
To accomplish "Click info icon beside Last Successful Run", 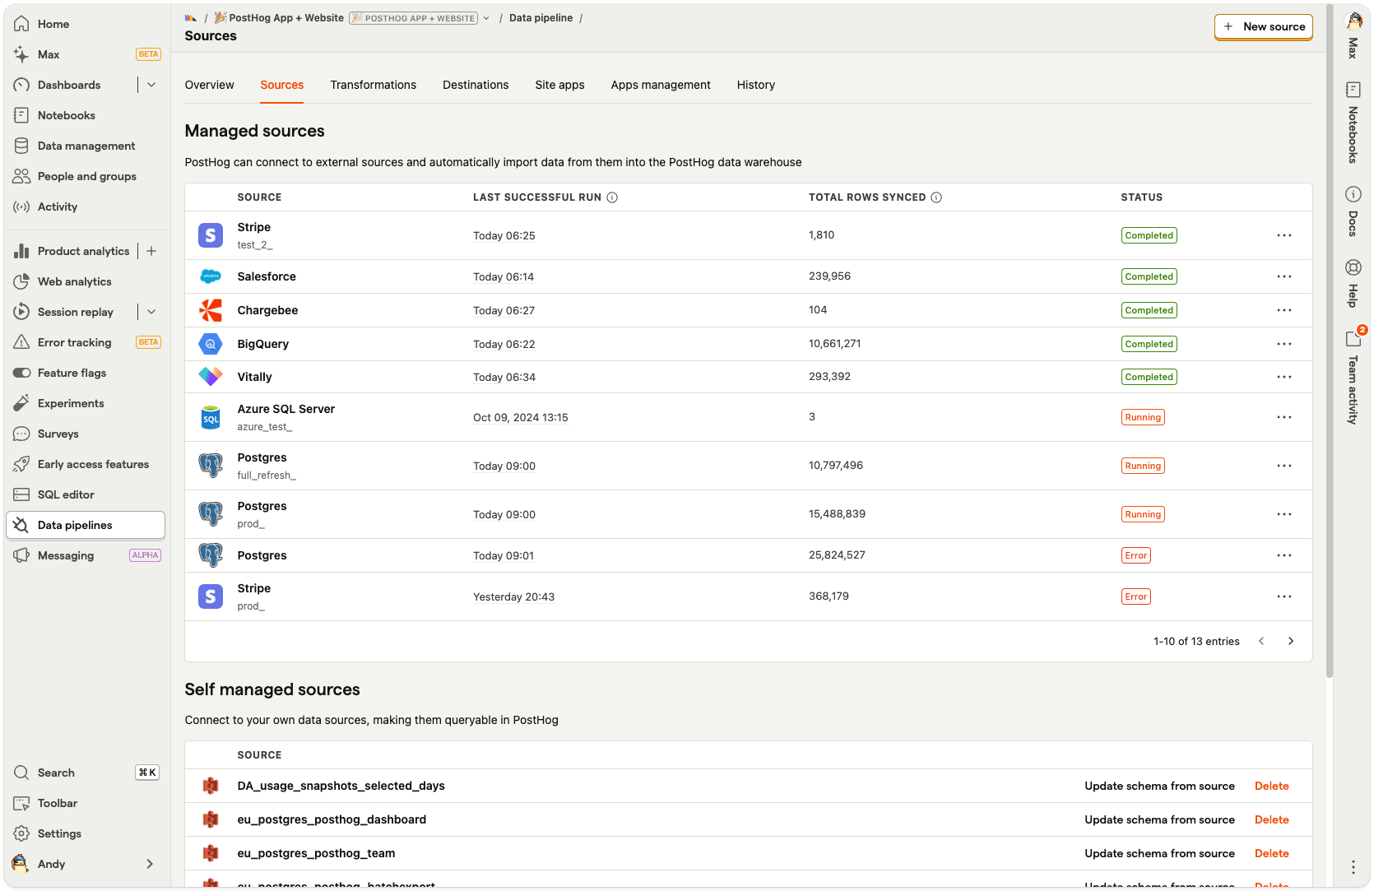I will coord(612,197).
